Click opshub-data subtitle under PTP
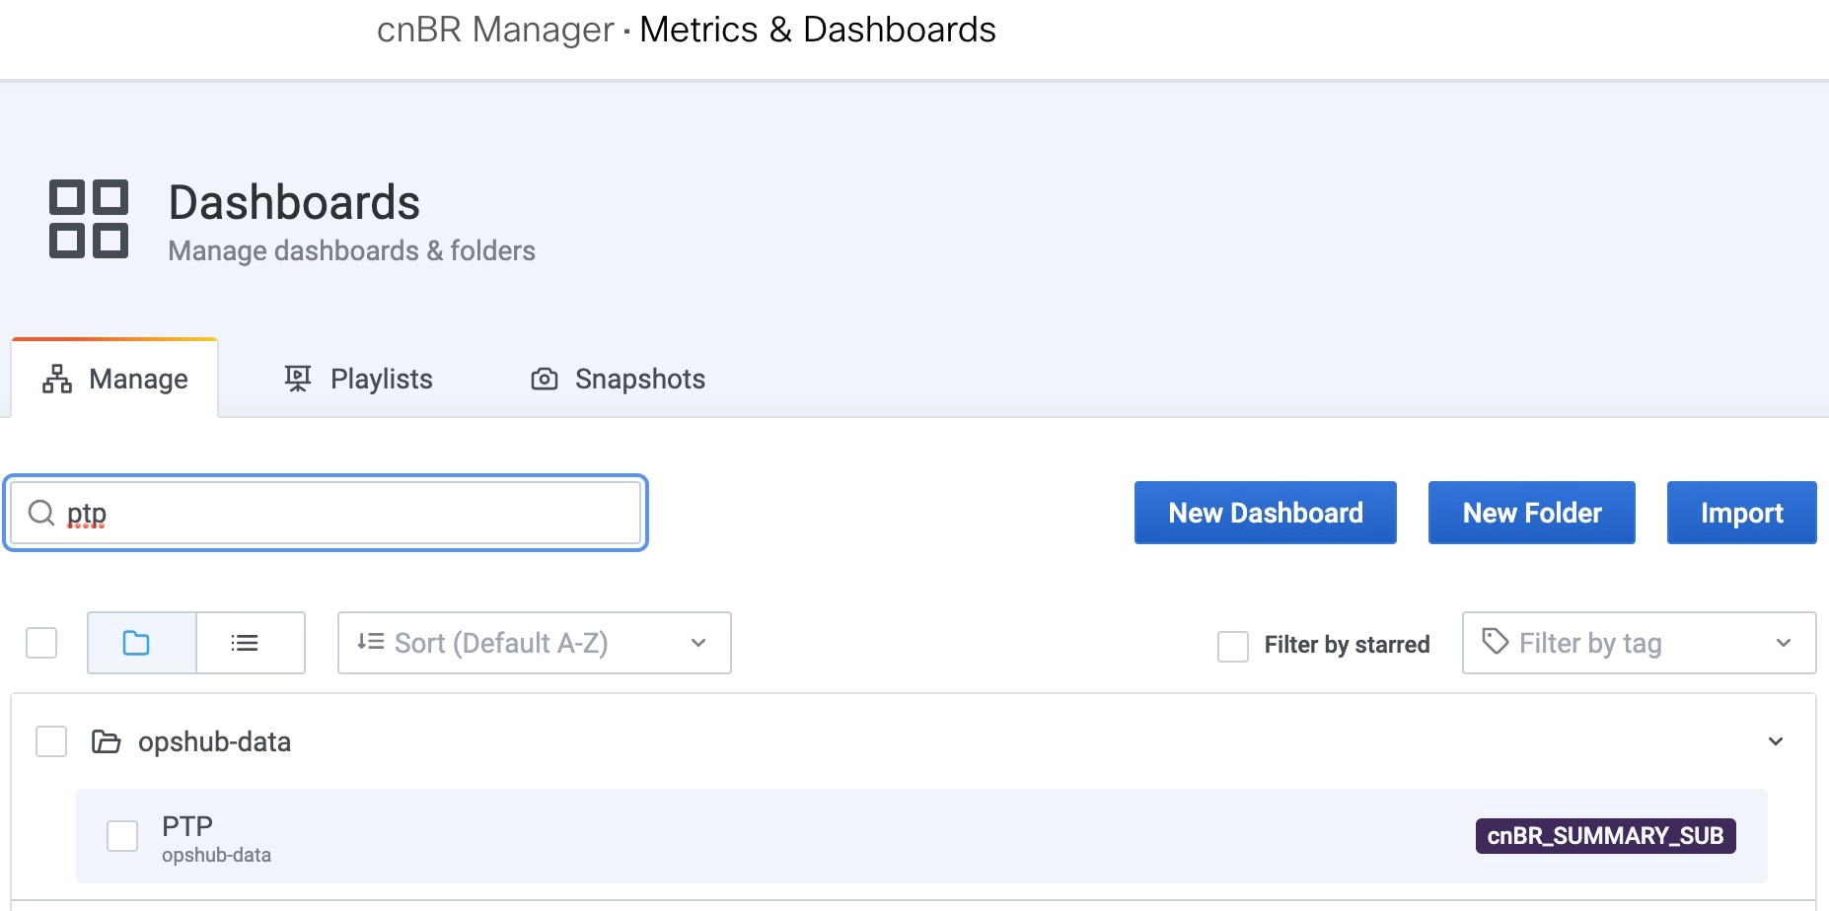 click(x=216, y=855)
